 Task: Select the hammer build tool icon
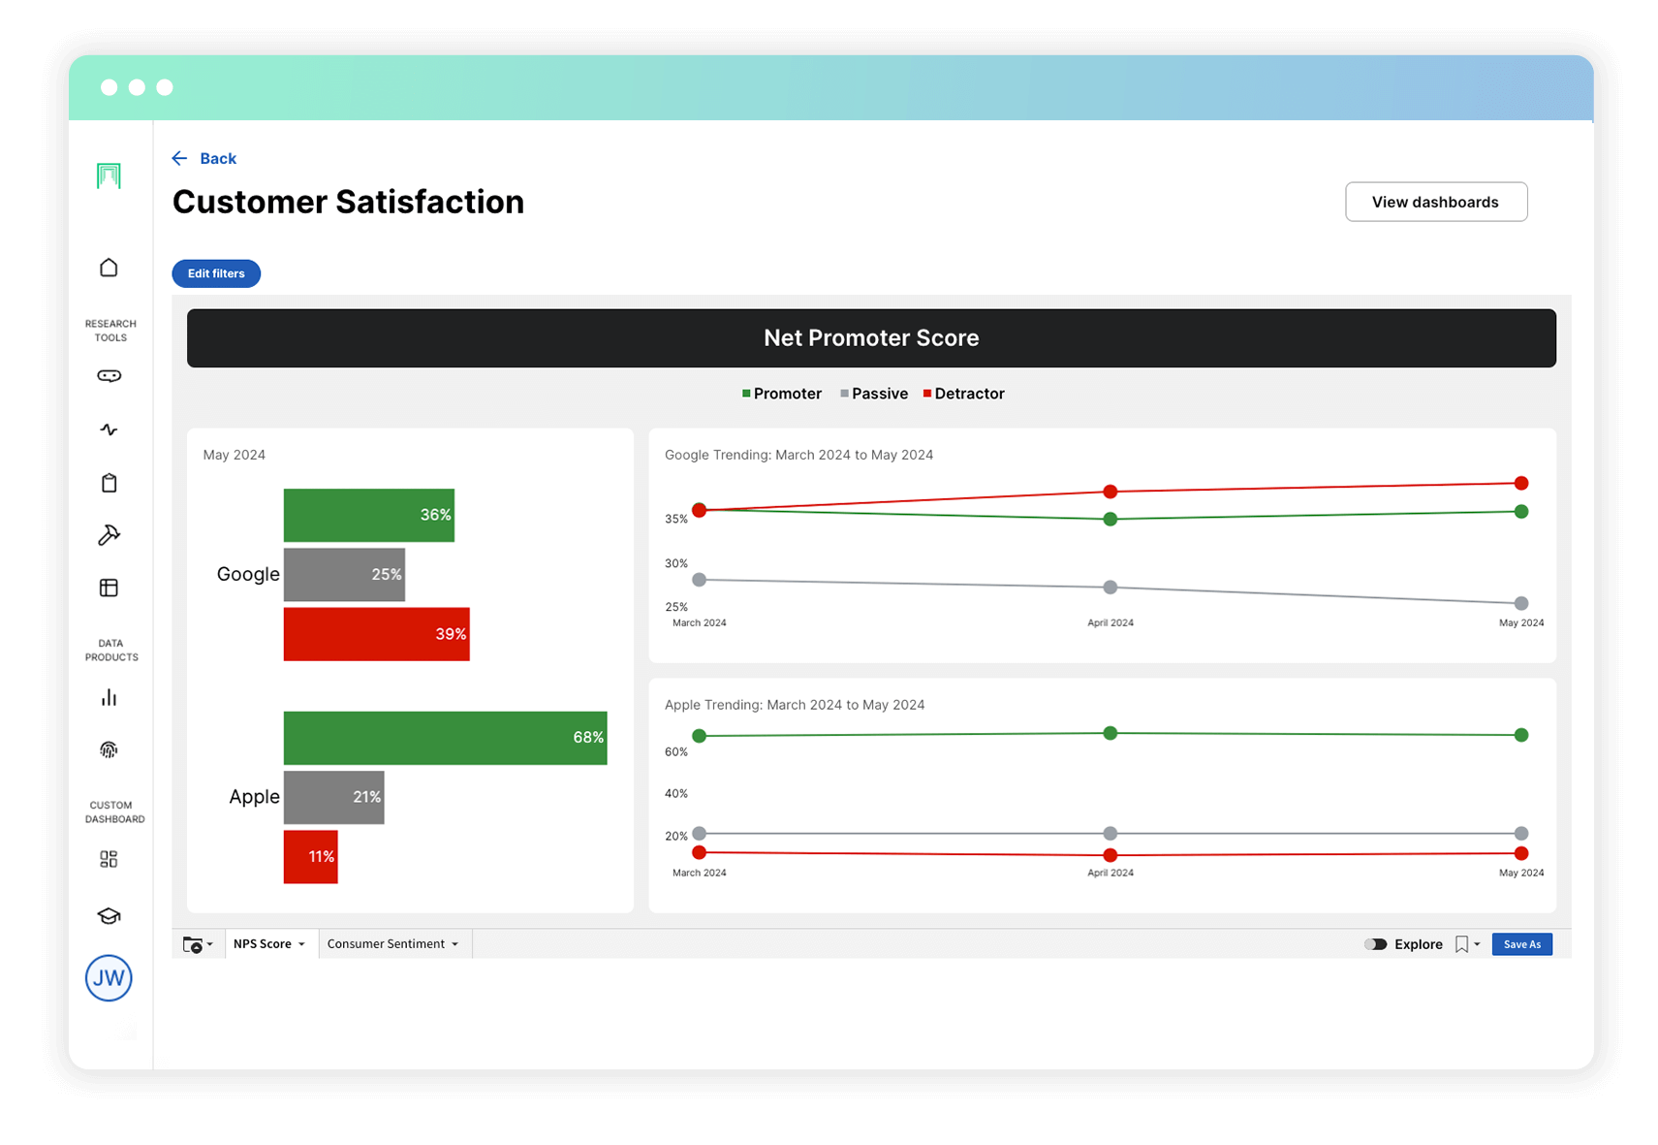pyautogui.click(x=109, y=534)
